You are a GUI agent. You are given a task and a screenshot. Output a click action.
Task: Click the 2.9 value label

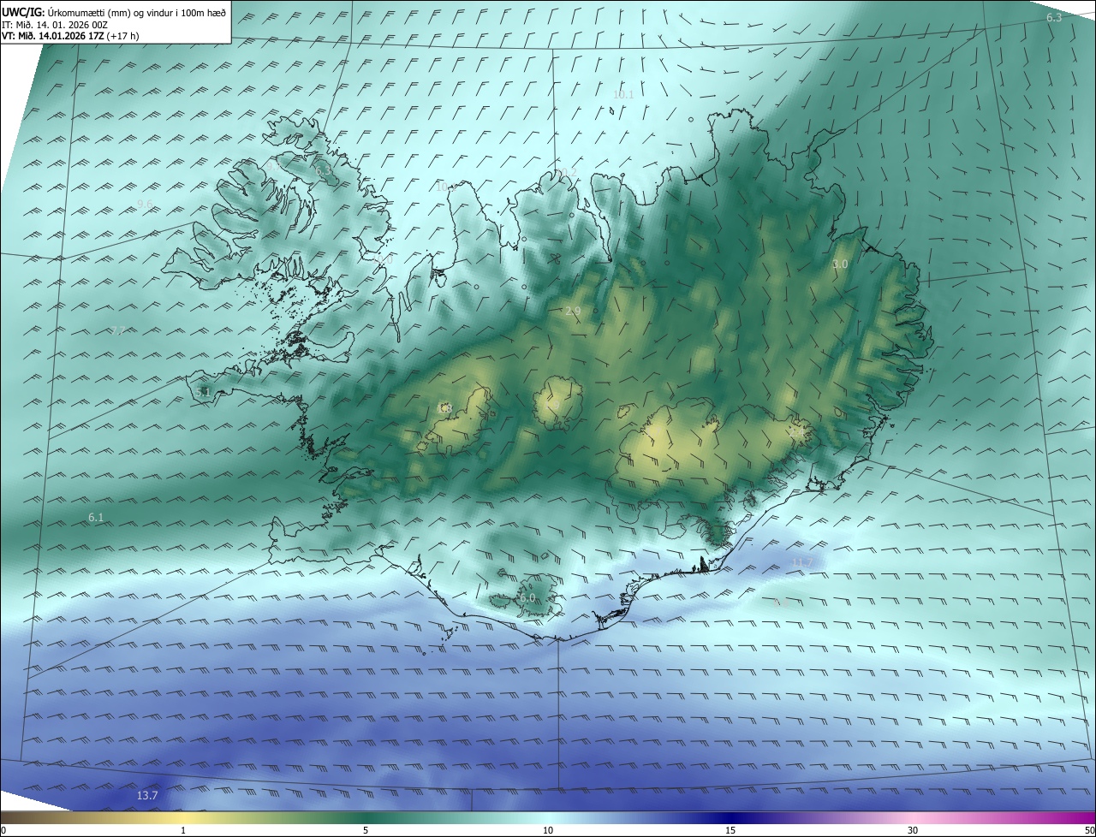pyautogui.click(x=573, y=311)
